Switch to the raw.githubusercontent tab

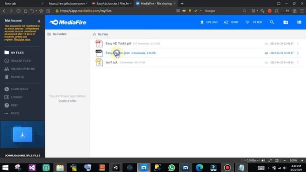pyautogui.click(x=66, y=3)
